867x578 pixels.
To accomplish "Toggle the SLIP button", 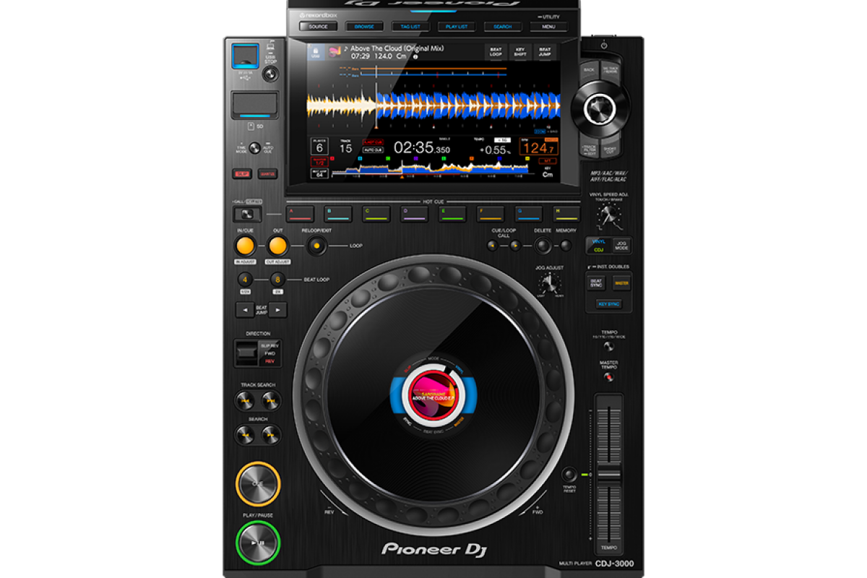I will [241, 173].
